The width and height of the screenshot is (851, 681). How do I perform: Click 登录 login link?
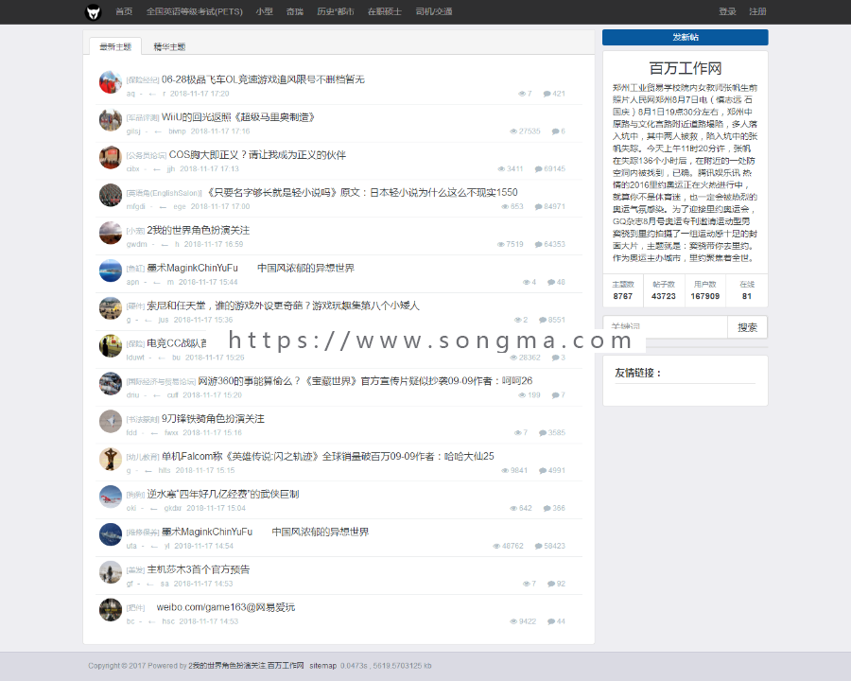[727, 11]
